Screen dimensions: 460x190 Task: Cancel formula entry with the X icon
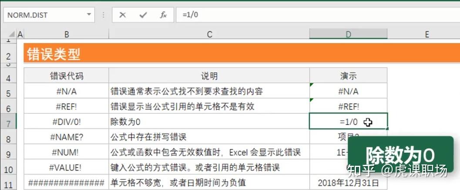(122, 15)
